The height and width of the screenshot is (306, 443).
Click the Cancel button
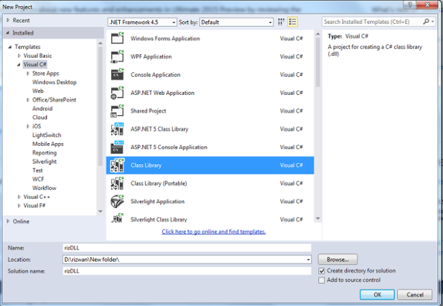(x=415, y=294)
